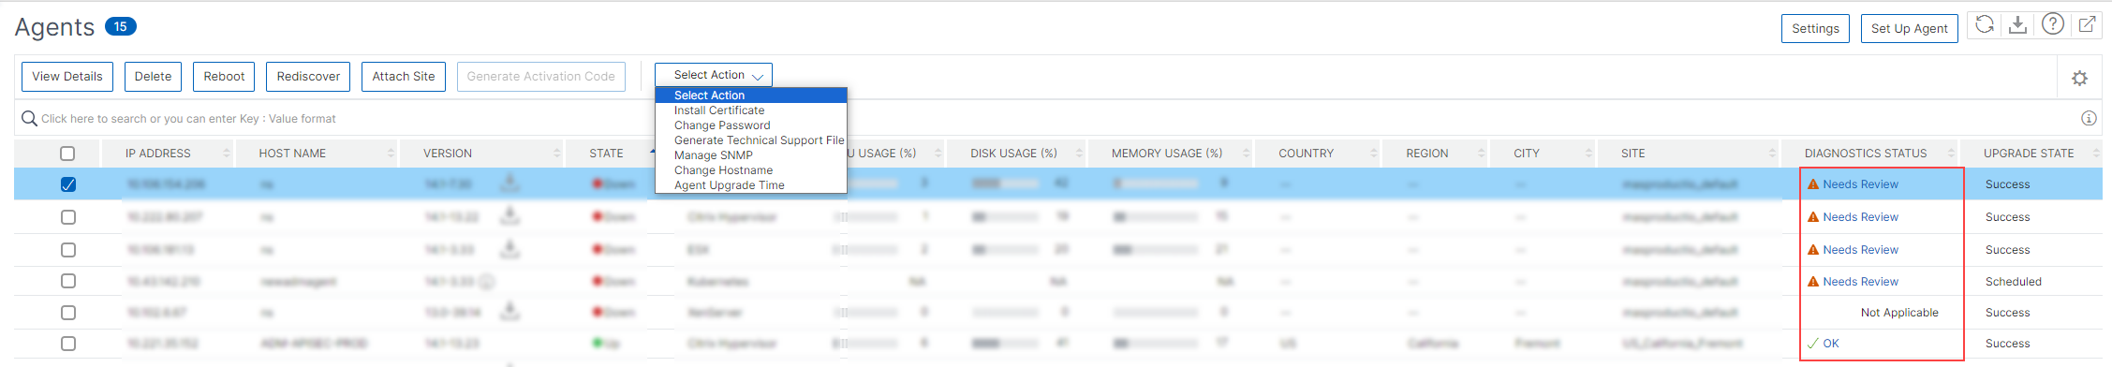Click the HOST NAME column sort arrows
2112x367 pixels.
[x=391, y=153]
